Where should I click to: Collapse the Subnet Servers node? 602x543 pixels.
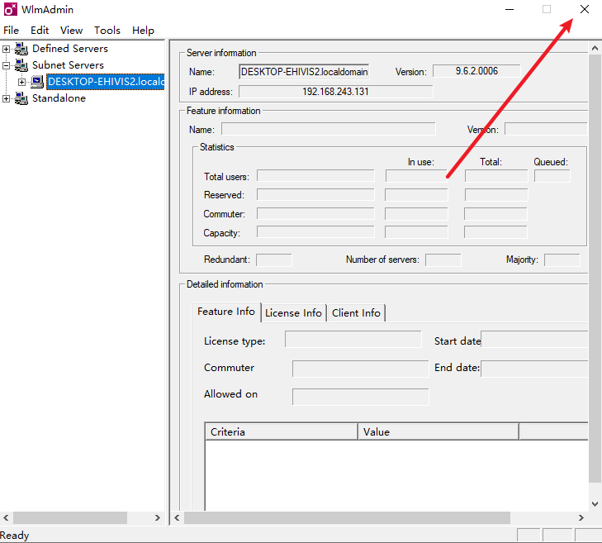point(7,65)
